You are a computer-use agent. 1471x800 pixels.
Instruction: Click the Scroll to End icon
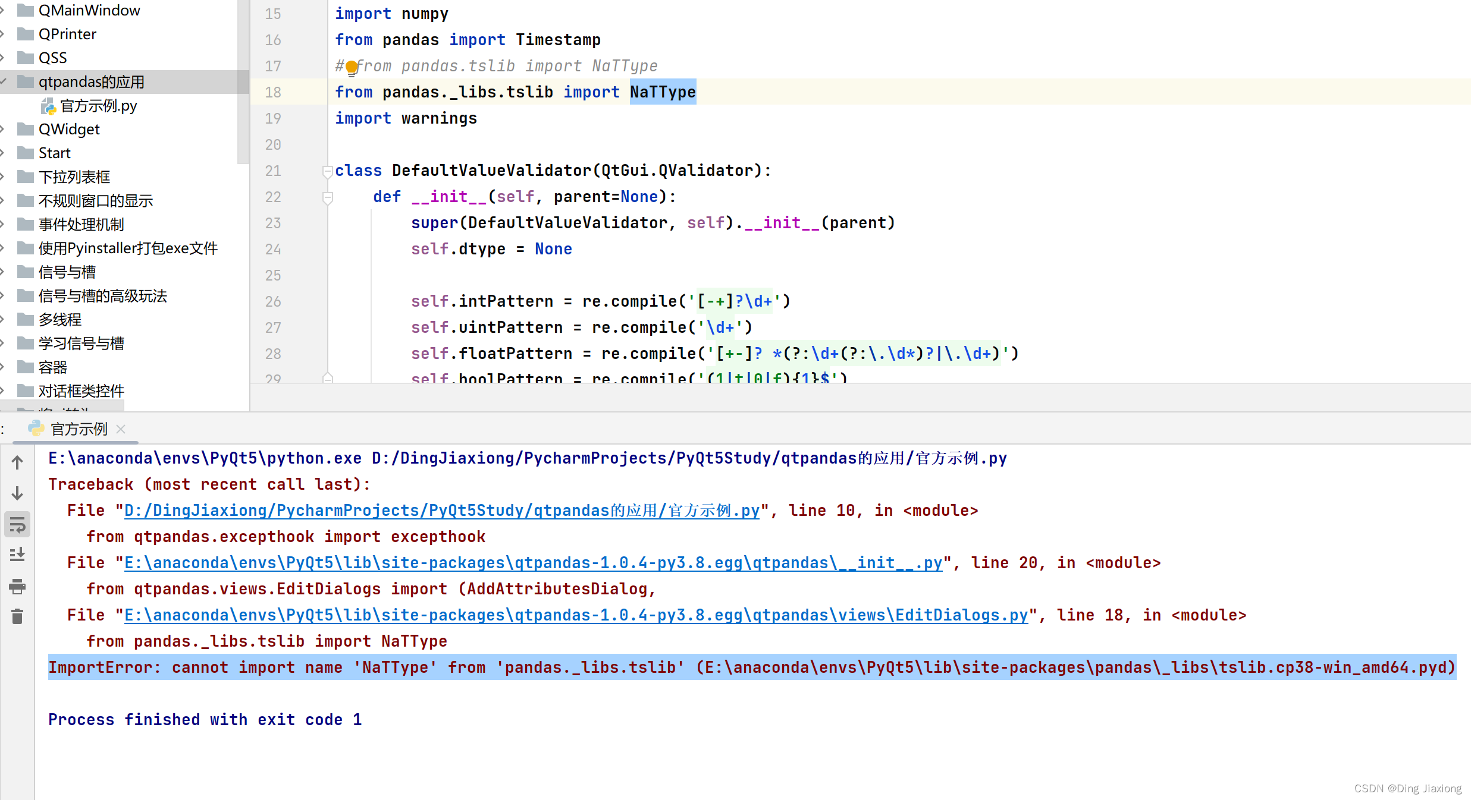point(17,555)
